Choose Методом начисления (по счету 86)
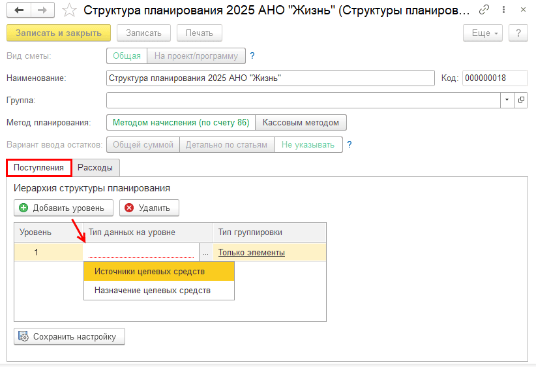This screenshot has height=367, width=536. click(x=181, y=122)
